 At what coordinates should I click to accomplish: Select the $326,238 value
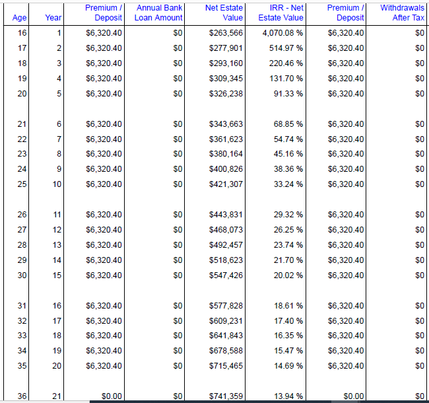226,94
